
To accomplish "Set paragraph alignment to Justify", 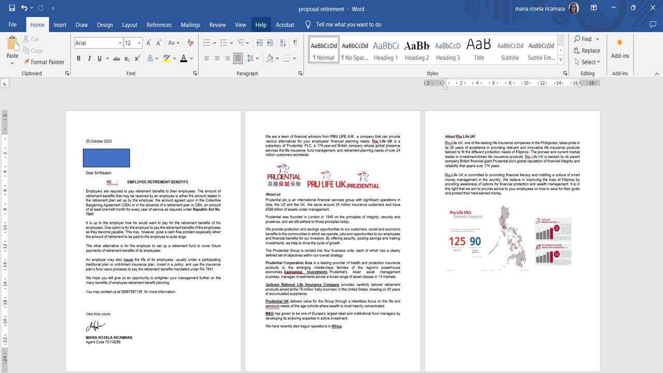I will coord(238,59).
